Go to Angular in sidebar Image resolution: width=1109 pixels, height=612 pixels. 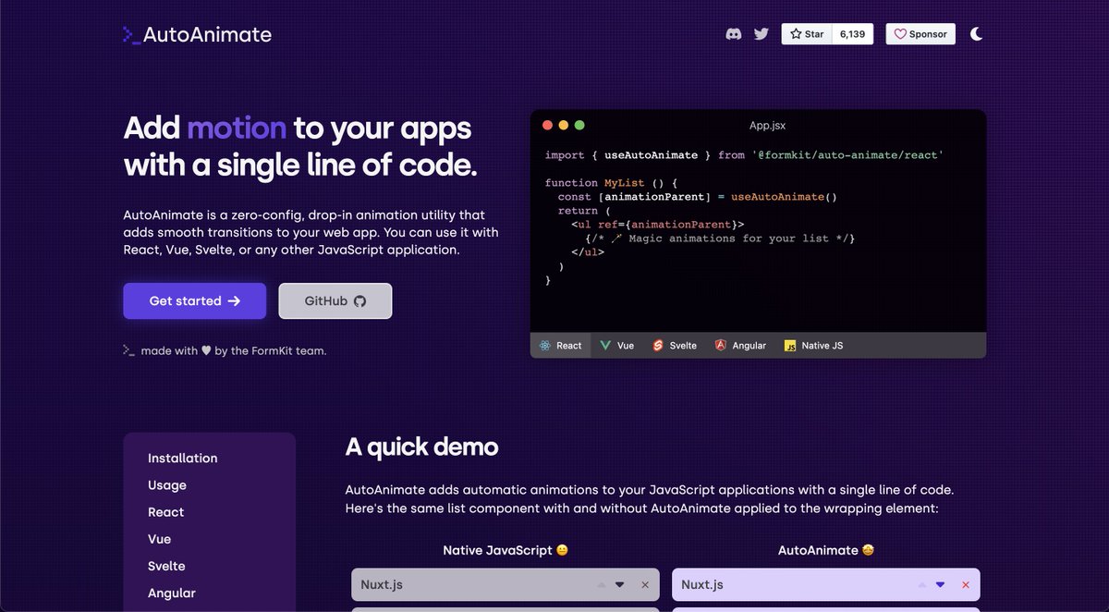172,593
